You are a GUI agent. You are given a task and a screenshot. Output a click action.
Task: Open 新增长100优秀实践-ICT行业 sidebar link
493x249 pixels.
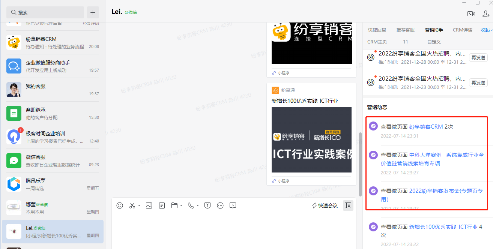(443, 227)
